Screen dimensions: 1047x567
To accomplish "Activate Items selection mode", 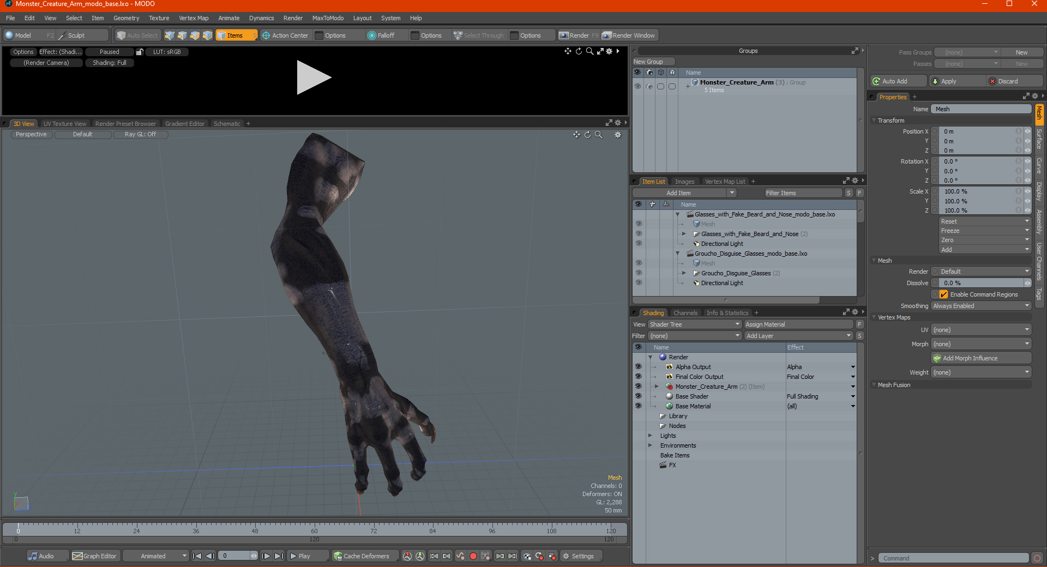I will tap(236, 35).
